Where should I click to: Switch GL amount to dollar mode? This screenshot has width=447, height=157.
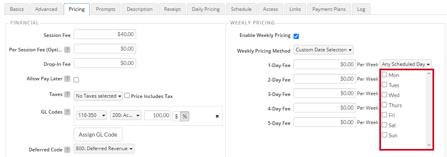[x=176, y=116]
